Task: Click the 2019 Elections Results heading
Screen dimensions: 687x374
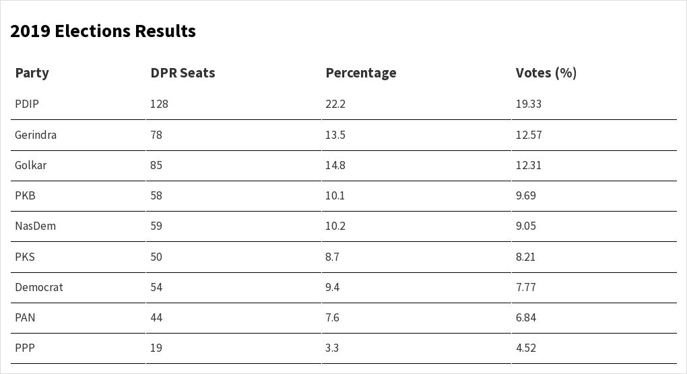Action: point(103,31)
